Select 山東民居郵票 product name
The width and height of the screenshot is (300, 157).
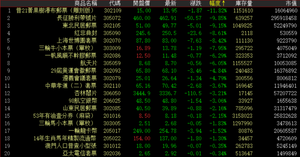pyautogui.click(x=80, y=108)
